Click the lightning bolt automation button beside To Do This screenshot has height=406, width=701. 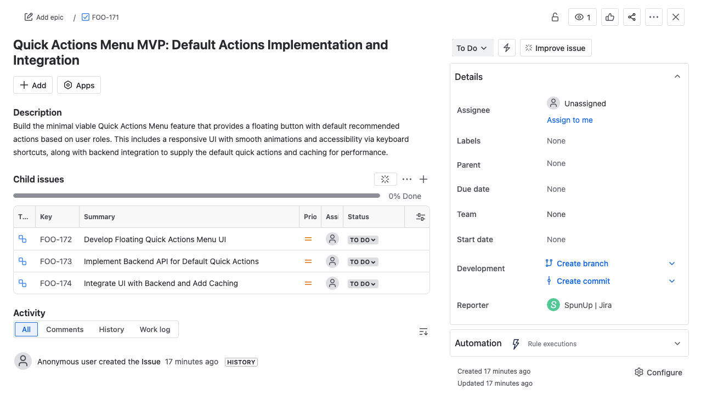coord(507,48)
